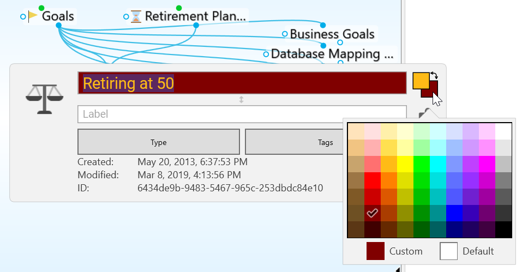The width and height of the screenshot is (522, 272).
Task: Click the yellow flag icon on Goals
Action: 33,16
